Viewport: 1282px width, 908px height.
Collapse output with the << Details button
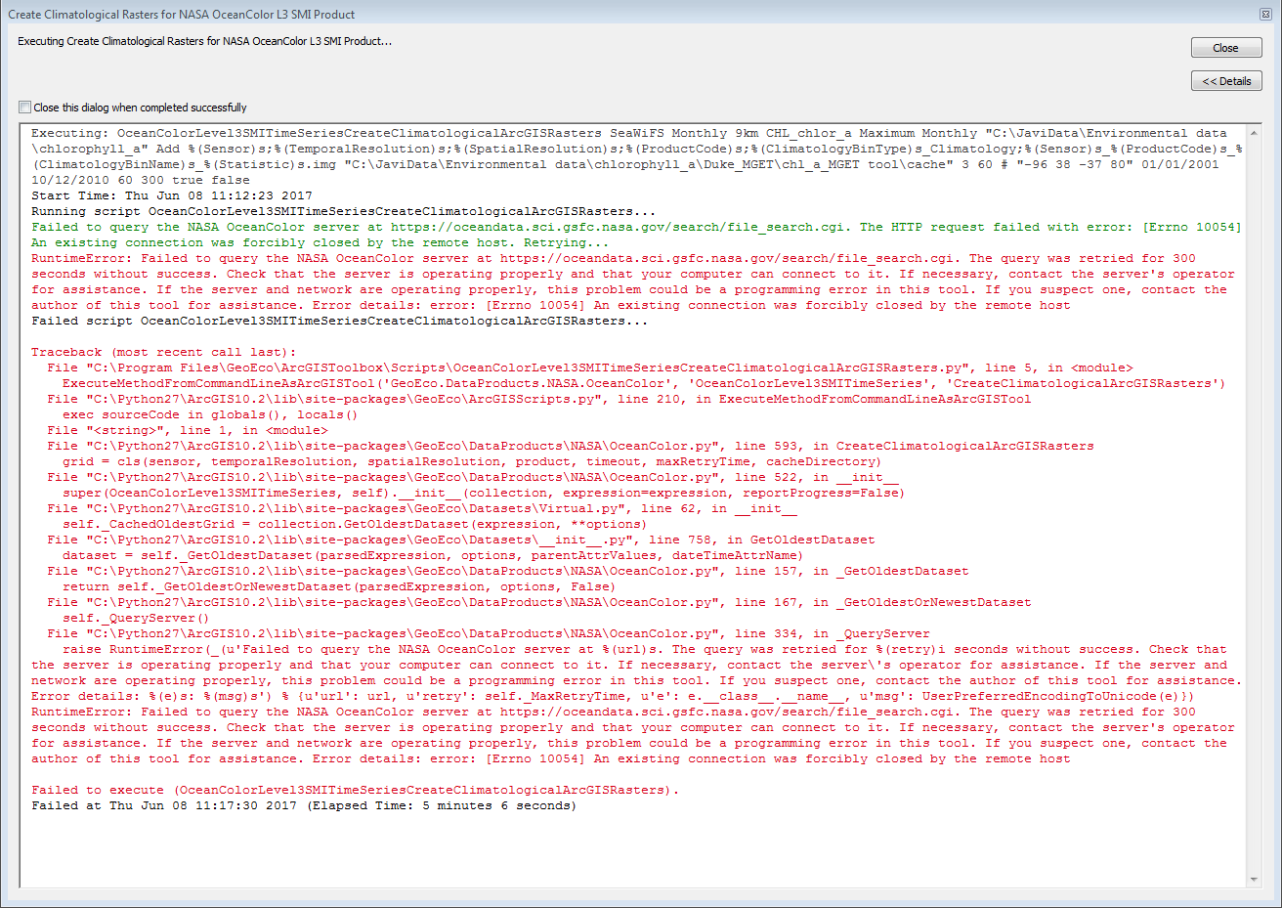[x=1226, y=81]
